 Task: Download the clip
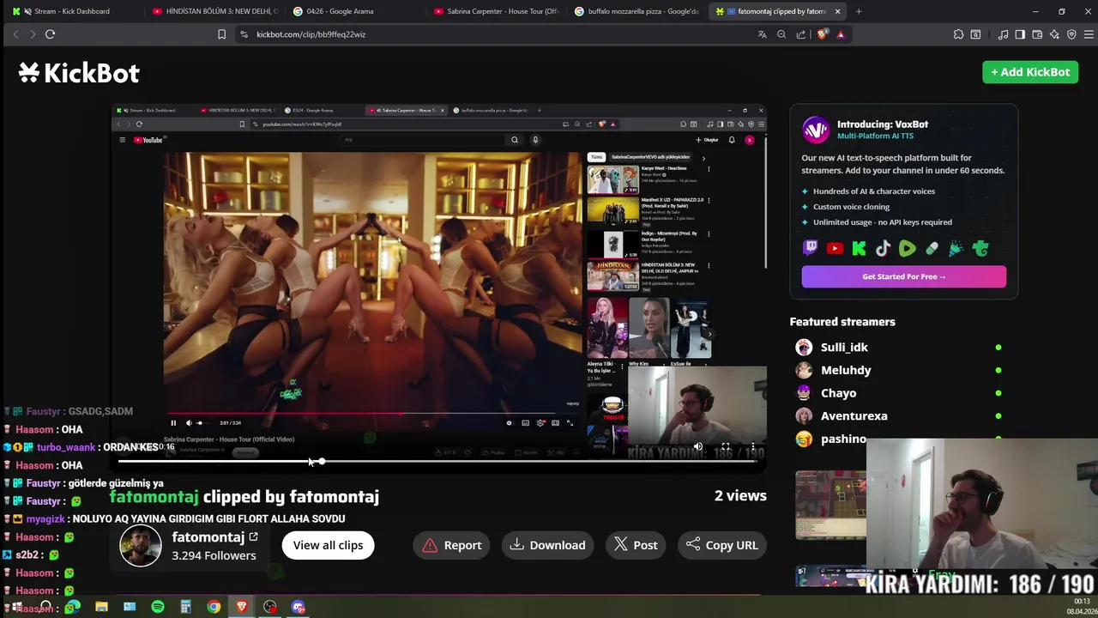tap(547, 545)
